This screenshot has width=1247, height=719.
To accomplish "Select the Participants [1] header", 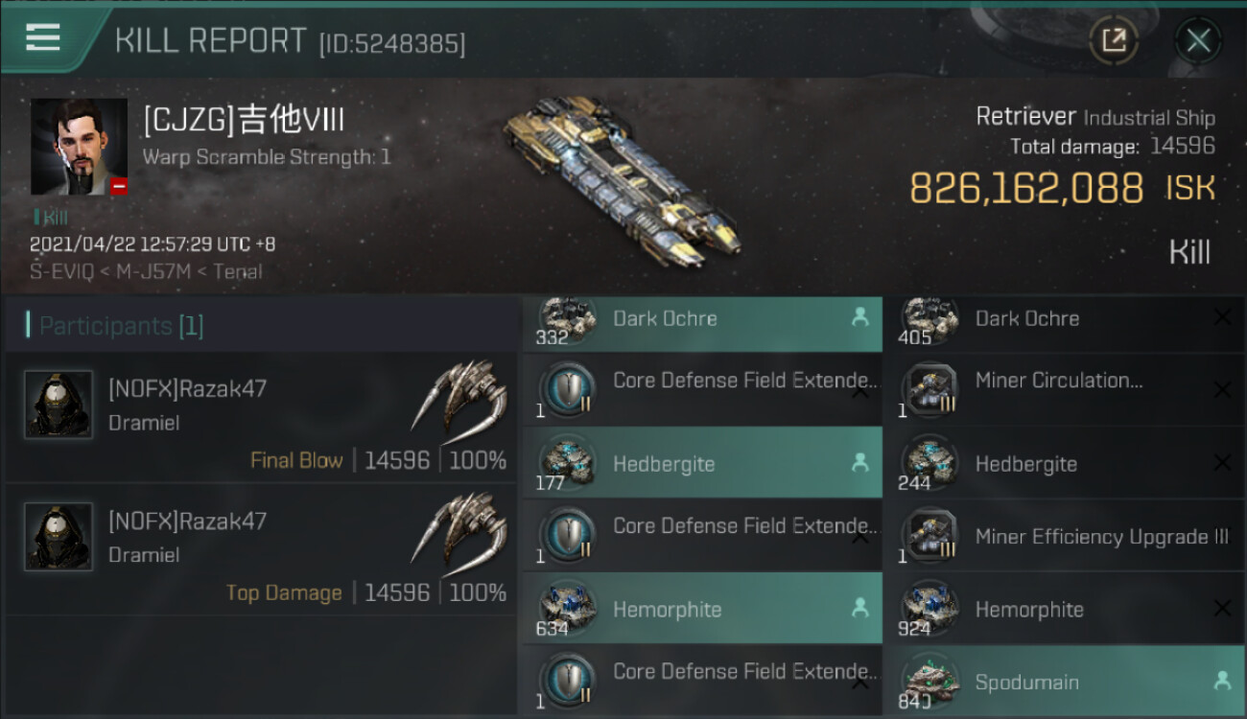I will [x=122, y=326].
